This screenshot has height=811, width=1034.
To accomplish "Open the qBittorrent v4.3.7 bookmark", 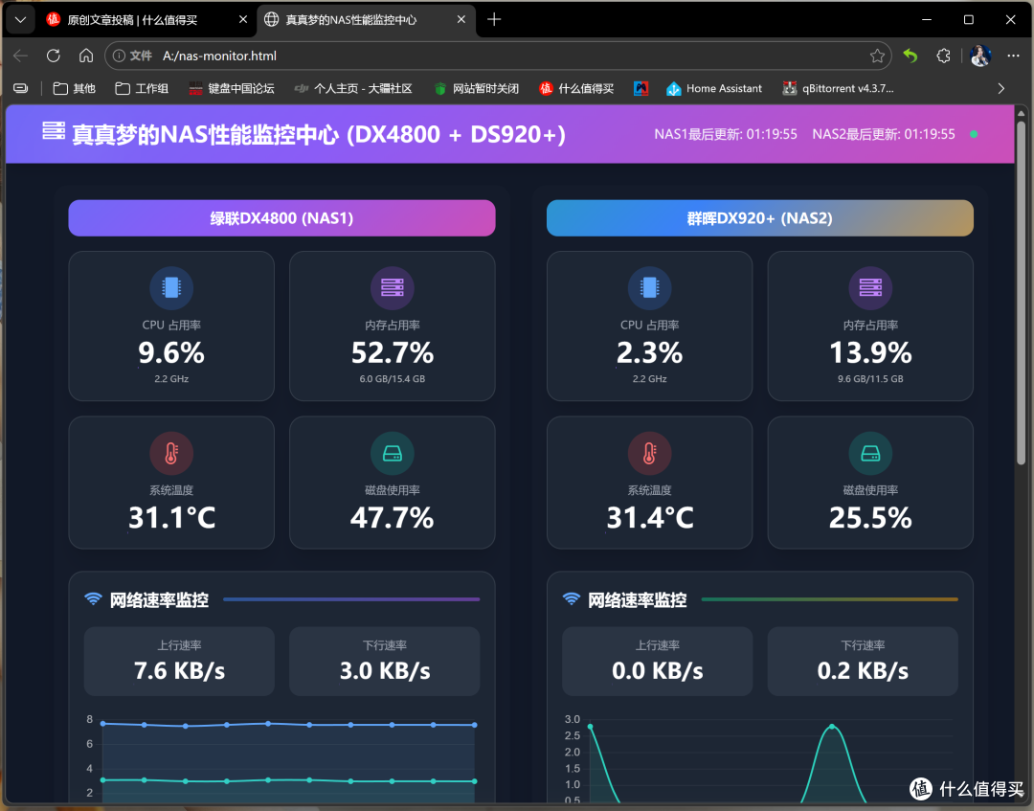I will tap(838, 88).
